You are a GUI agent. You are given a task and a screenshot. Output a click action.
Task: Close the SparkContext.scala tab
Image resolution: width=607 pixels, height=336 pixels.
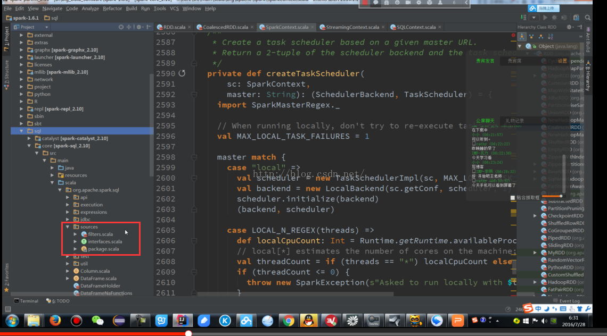tap(312, 27)
